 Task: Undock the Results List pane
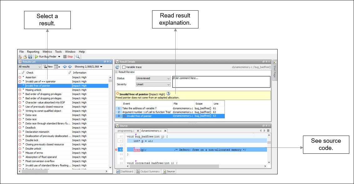point(105,62)
